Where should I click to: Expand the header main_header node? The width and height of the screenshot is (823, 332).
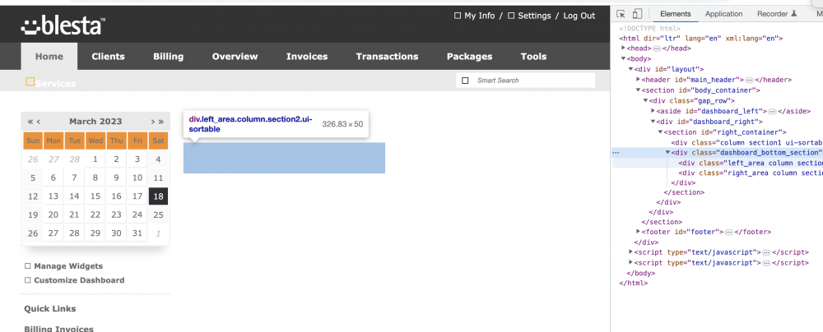pyautogui.click(x=639, y=80)
